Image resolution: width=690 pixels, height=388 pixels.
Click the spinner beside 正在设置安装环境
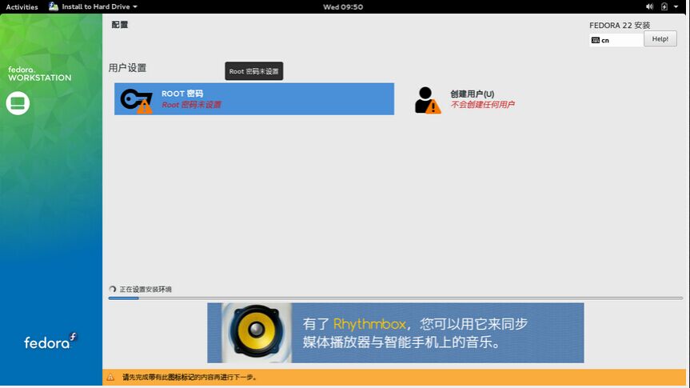[113, 289]
